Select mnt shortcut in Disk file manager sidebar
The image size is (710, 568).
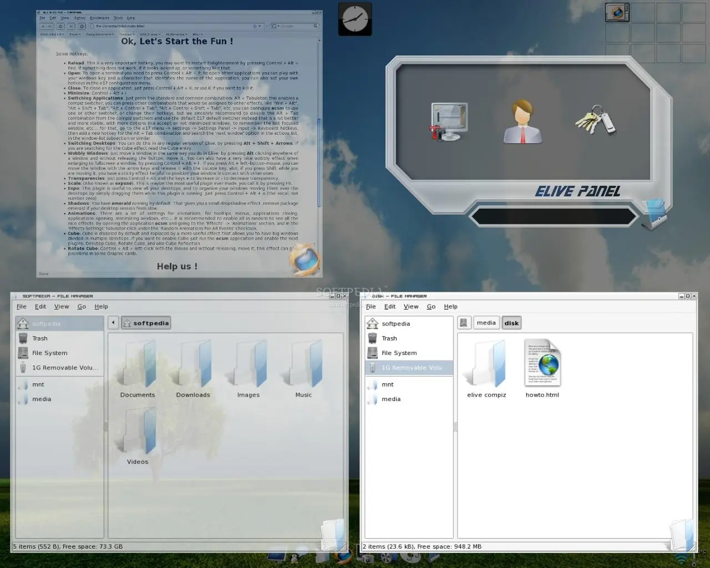409,384
